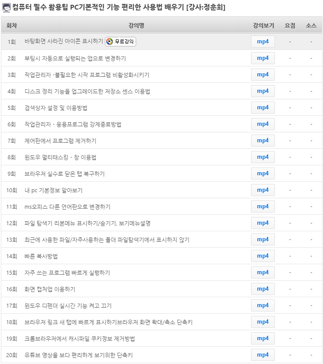Open mp4 for 검색상자 설정 및 이용방법

(263, 108)
